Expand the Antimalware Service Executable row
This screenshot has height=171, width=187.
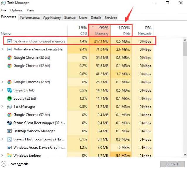coord(3,49)
